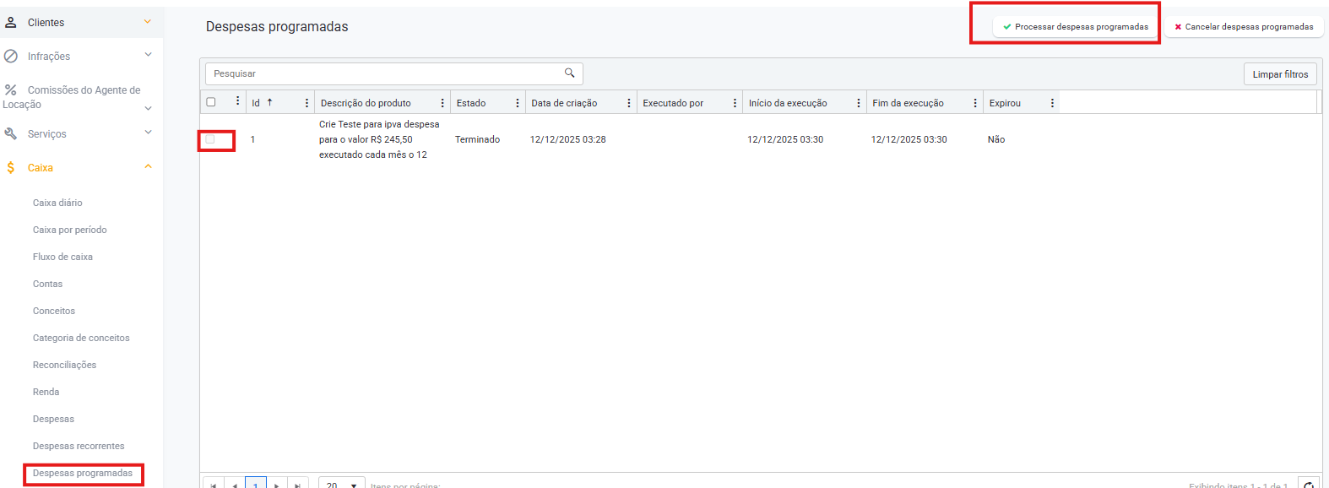
Task: Open column menu for Executado por
Action: 735,103
